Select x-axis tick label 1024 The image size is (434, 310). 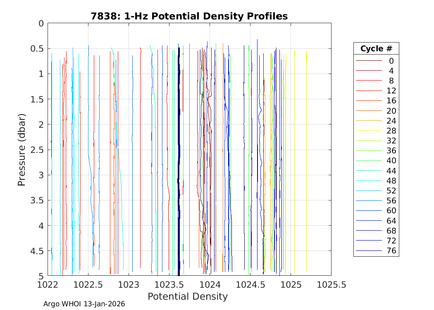[210, 284]
